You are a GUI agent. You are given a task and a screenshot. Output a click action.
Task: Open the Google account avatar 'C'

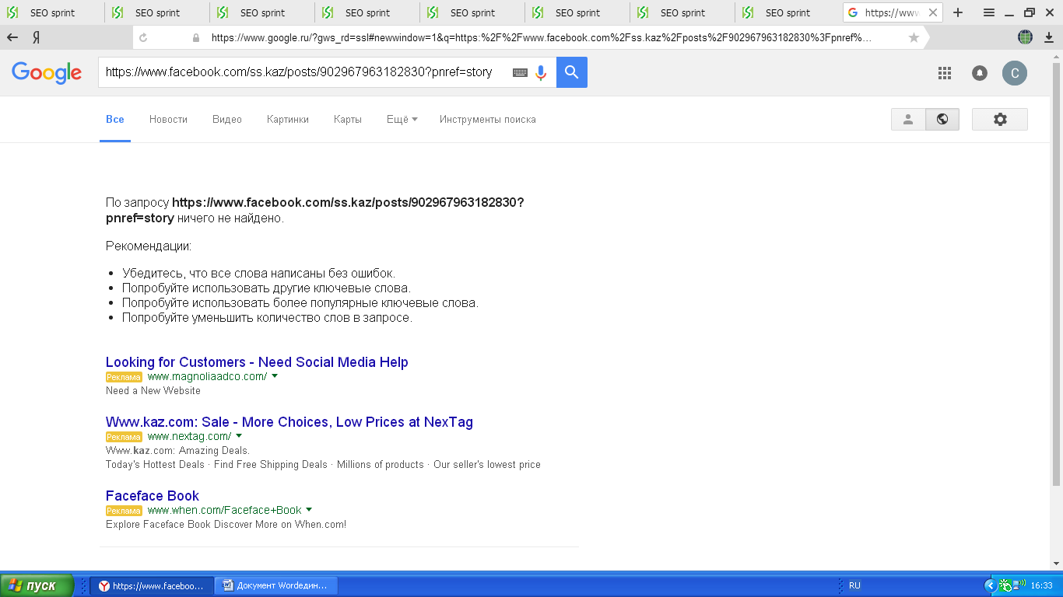click(1015, 73)
